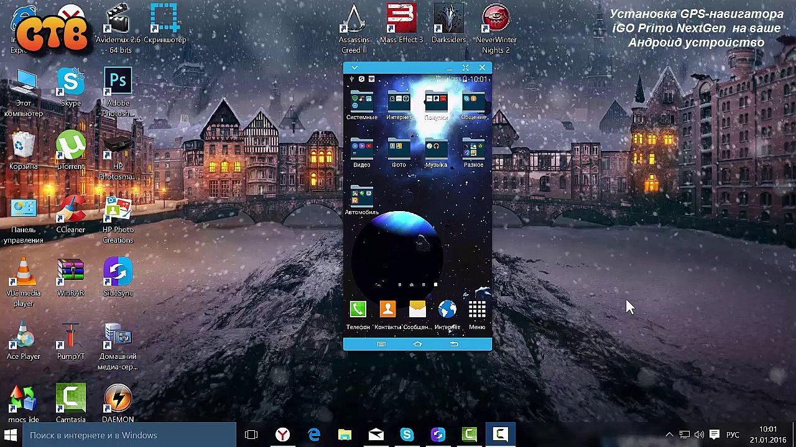Select the Avidemux 2.6 desktop shortcut

(x=118, y=29)
